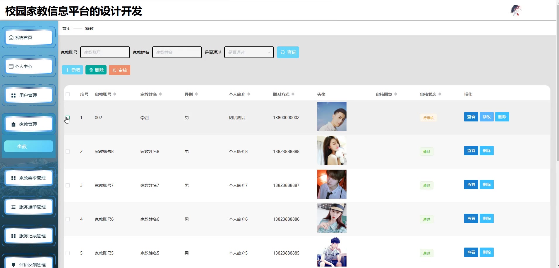Select the 家教 submenu item
559x268 pixels.
(29, 146)
